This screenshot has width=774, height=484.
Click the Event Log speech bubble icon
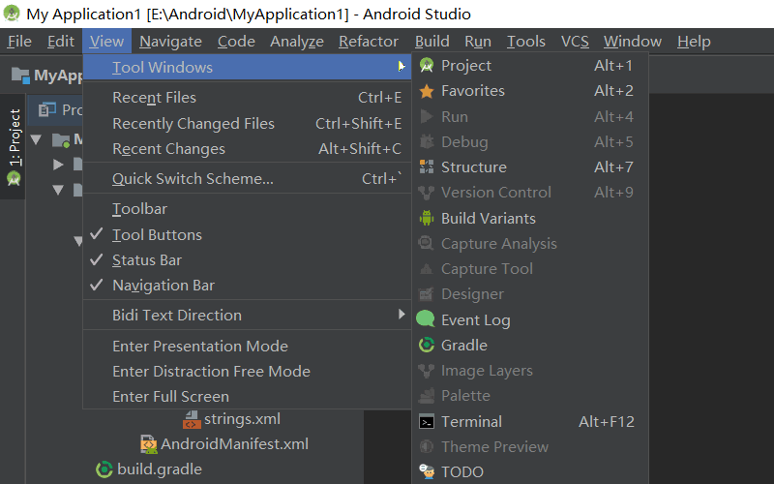point(426,319)
